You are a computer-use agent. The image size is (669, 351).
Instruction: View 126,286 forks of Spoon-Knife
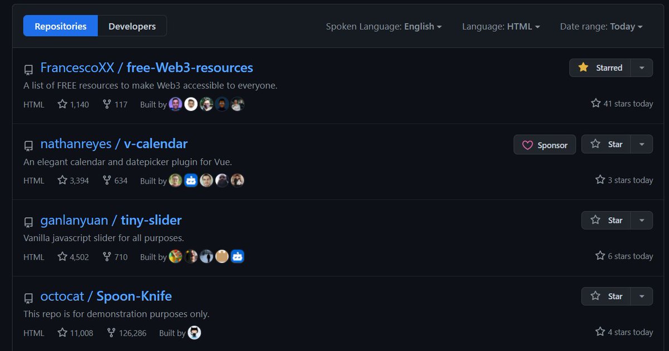(x=127, y=333)
